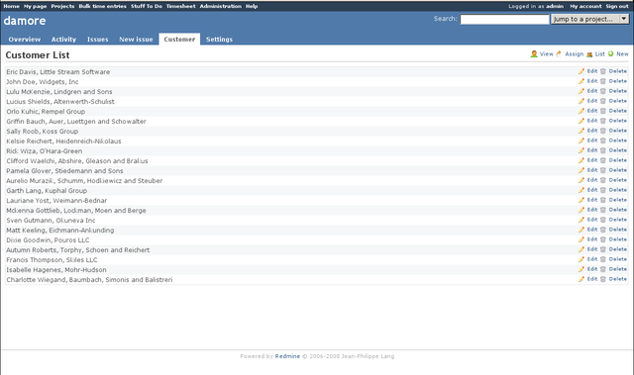Click the trash icon for Eric Davis
This screenshot has width=634, height=375.
603,71
